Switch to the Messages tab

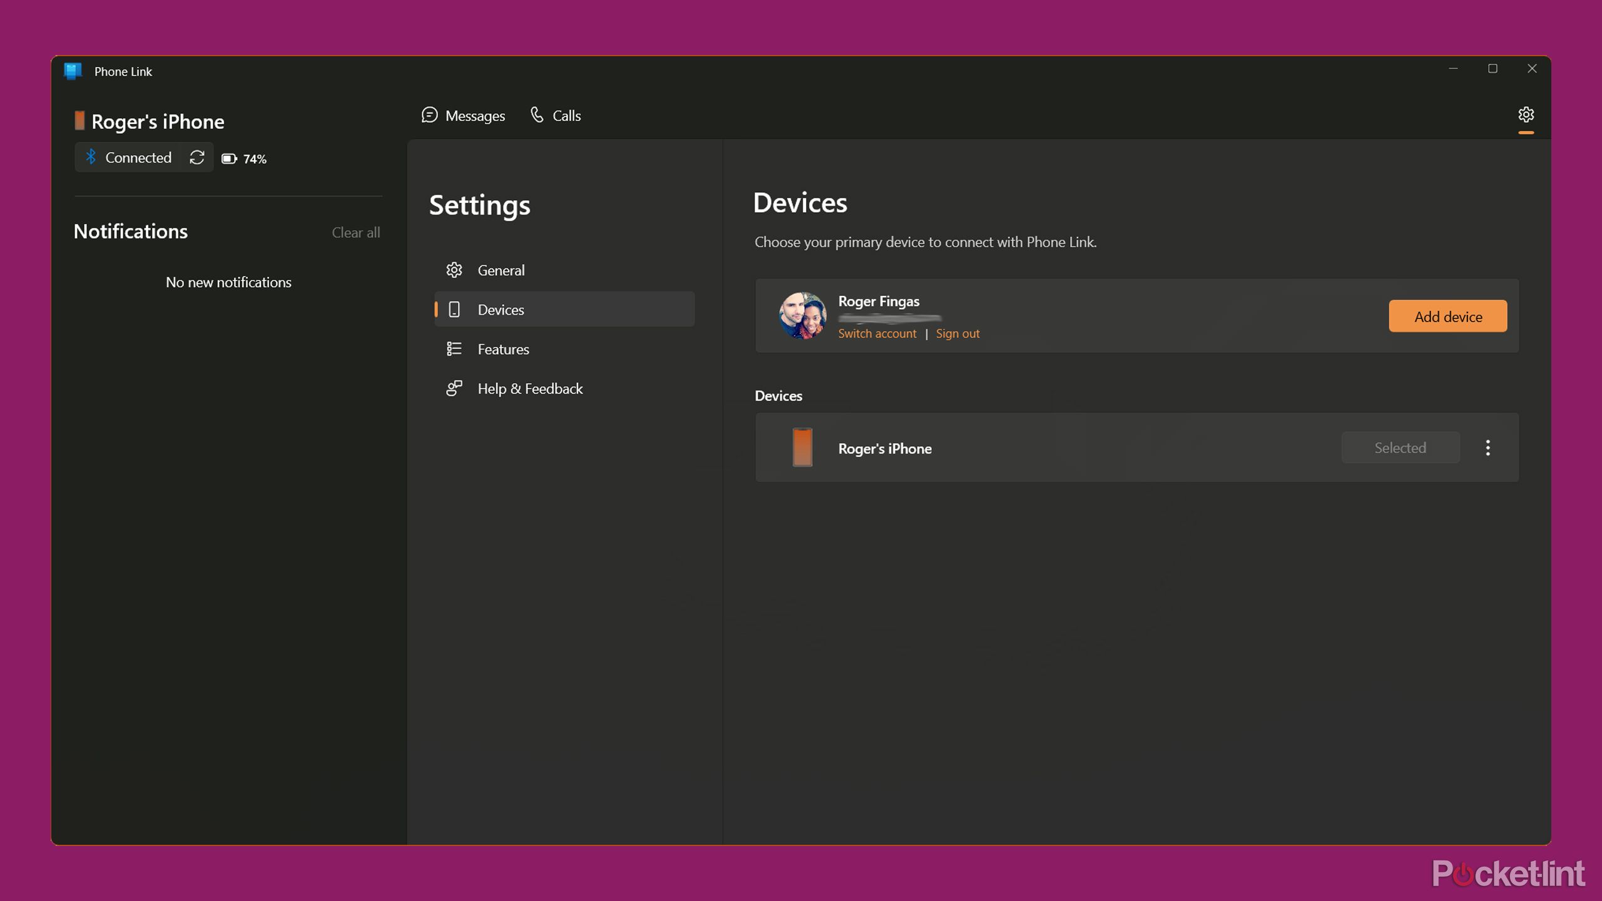tap(463, 116)
